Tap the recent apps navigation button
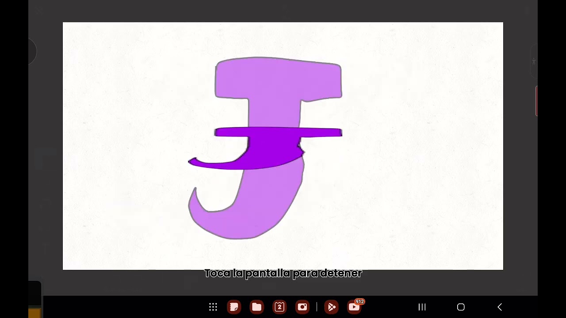The image size is (566, 318). coord(422,307)
